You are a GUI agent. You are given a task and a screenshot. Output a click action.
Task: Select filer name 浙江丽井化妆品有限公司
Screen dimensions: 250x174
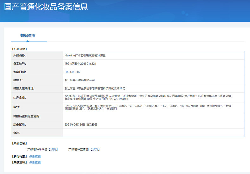coord(79,80)
